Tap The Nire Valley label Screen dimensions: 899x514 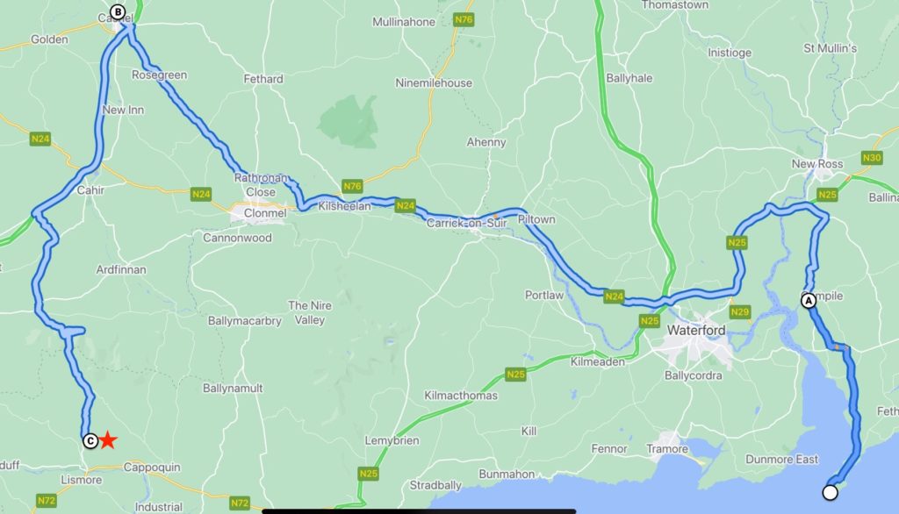click(x=310, y=312)
